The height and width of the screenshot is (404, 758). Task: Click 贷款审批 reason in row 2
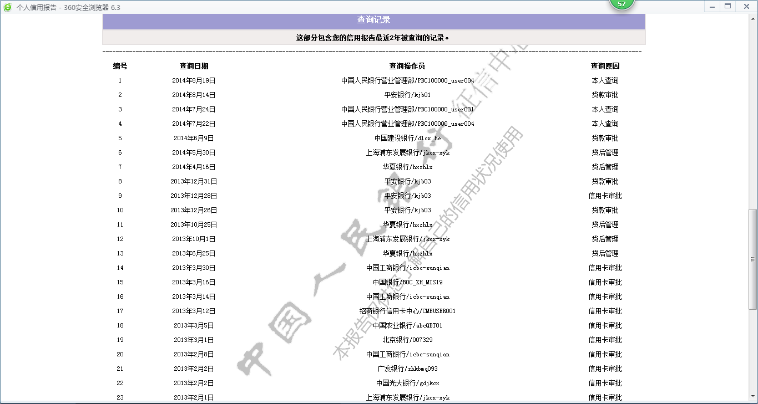pos(605,95)
